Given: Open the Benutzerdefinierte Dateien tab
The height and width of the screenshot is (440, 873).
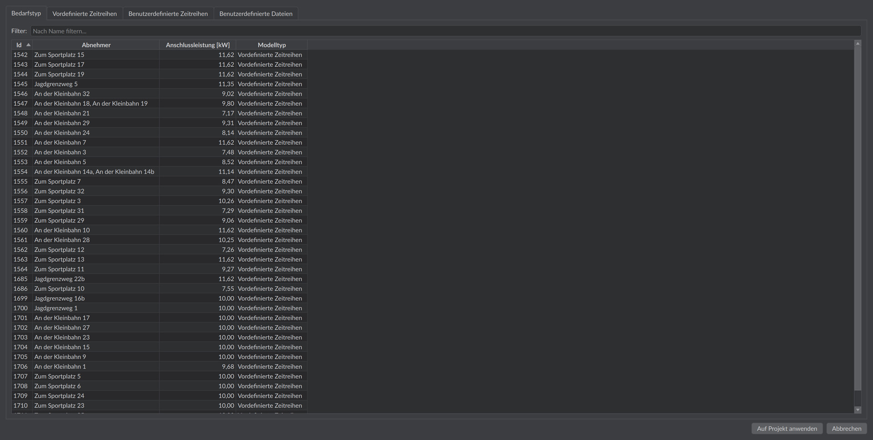Looking at the screenshot, I should [256, 14].
